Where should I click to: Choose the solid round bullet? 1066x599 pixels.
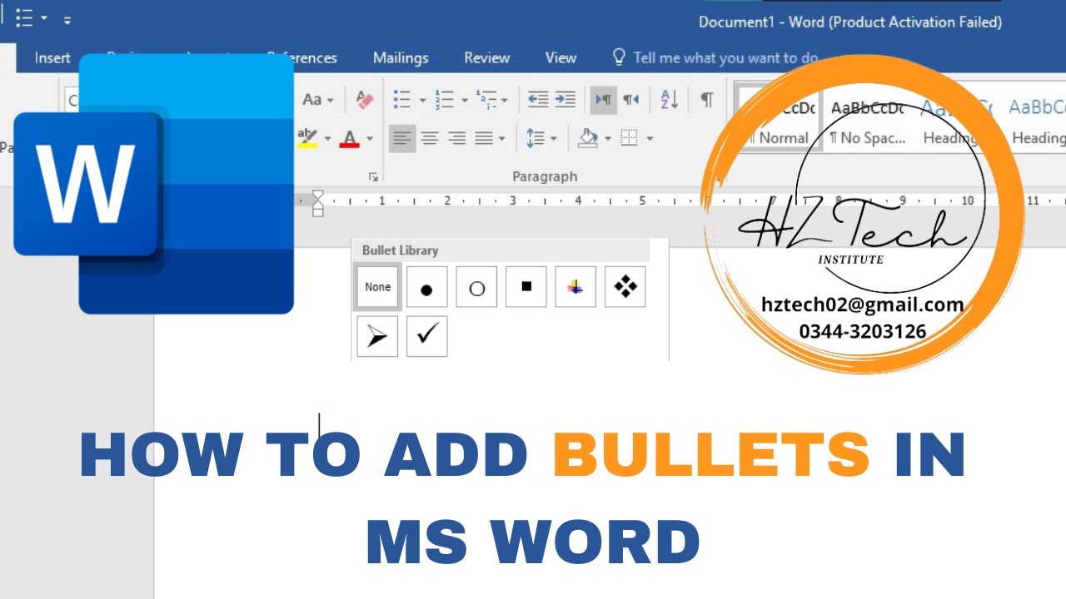426,287
